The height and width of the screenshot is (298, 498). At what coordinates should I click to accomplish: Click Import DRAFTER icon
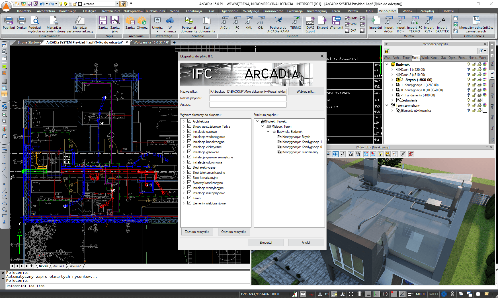click(442, 24)
